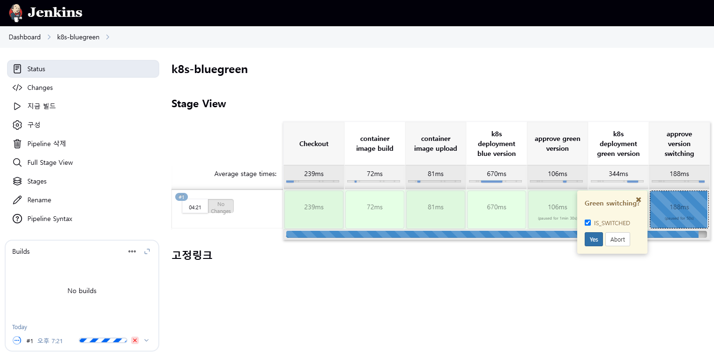The width and height of the screenshot is (714, 353).
Task: Open the k8s-bluegreen breadcrumb link
Action: tap(78, 37)
